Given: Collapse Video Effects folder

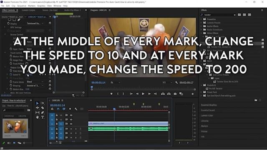Looking at the screenshot, I should 201,33.
